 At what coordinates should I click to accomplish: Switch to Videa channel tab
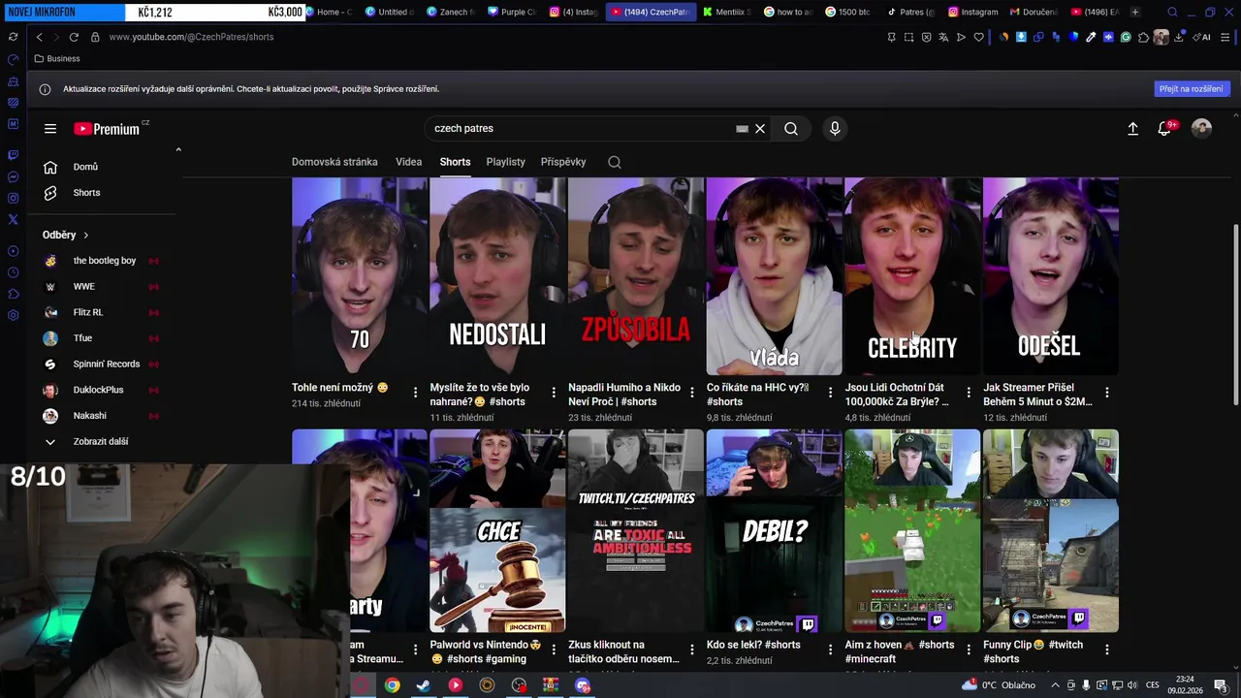[408, 162]
